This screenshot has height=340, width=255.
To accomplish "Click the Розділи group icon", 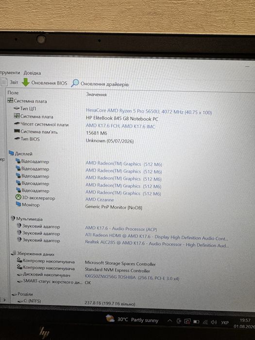I will pos(14,294).
